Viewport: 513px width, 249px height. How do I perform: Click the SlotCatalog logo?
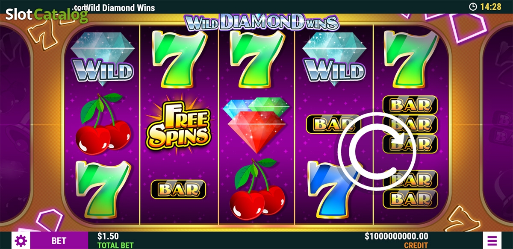pyautogui.click(x=46, y=15)
